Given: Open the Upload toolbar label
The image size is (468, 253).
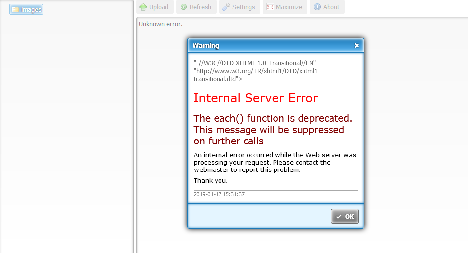Looking at the screenshot, I should [159, 7].
